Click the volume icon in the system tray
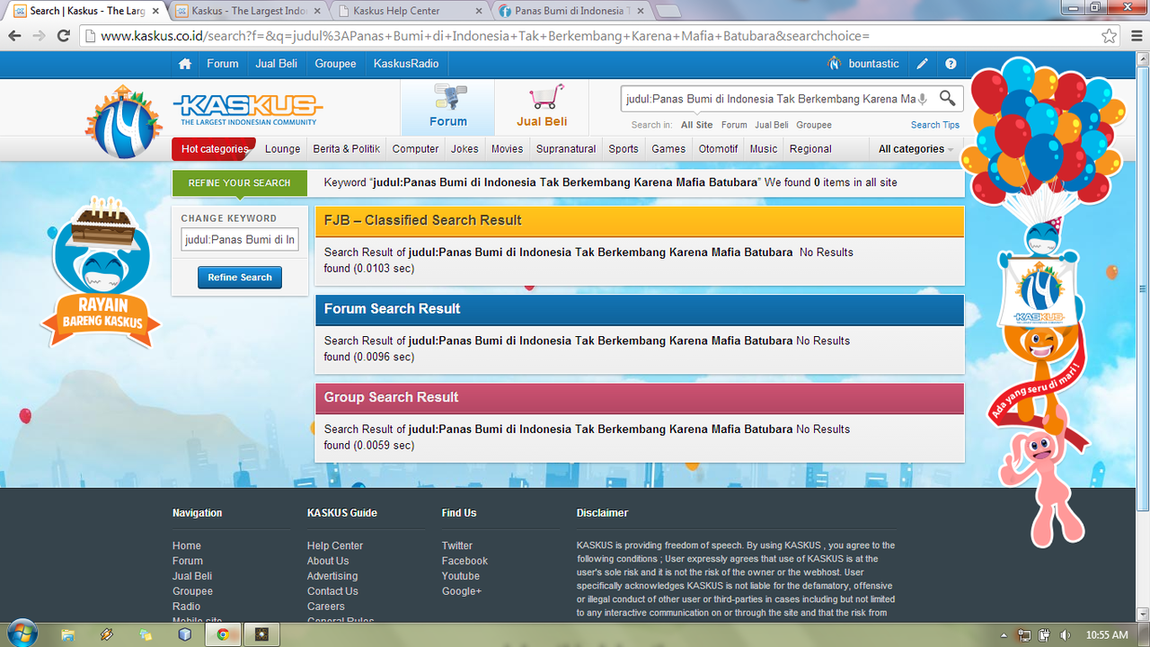This screenshot has width=1150, height=647. tap(1066, 634)
